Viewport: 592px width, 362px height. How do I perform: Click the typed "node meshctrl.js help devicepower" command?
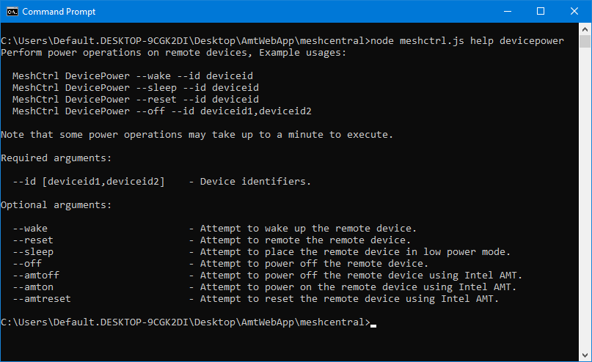click(x=467, y=41)
